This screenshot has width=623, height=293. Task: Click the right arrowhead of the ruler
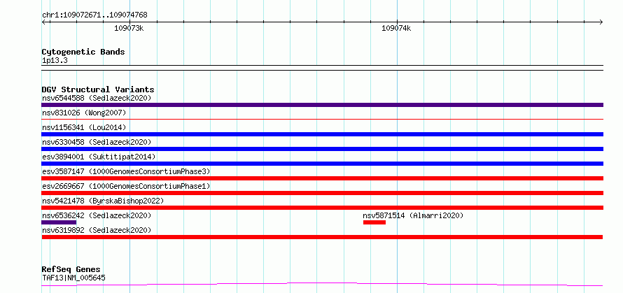click(x=601, y=22)
